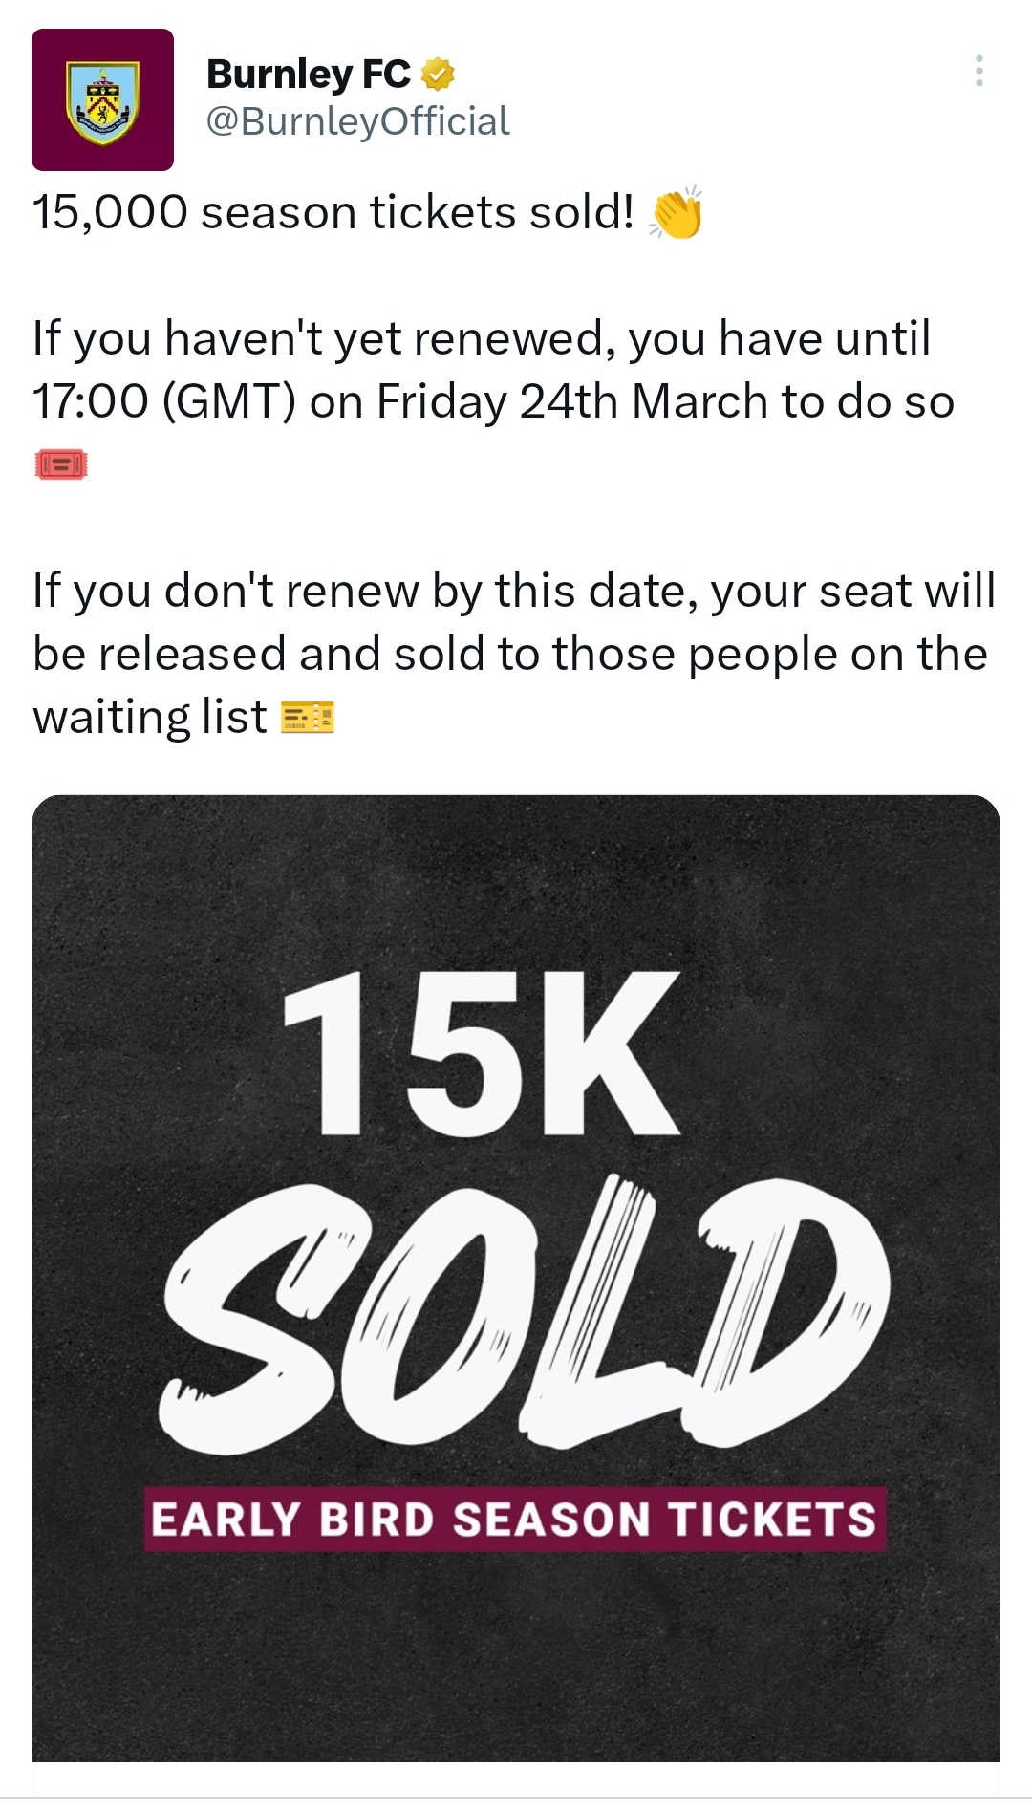Open the @BurnleyOfficial handle
The width and height of the screenshot is (1032, 1811).
tap(357, 121)
